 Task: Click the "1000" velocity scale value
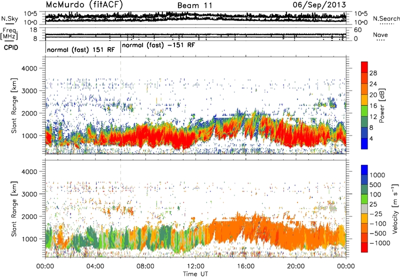(377, 175)
